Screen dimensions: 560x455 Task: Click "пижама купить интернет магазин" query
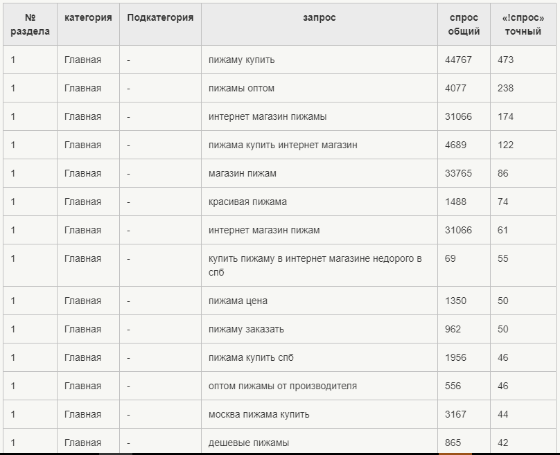click(283, 145)
